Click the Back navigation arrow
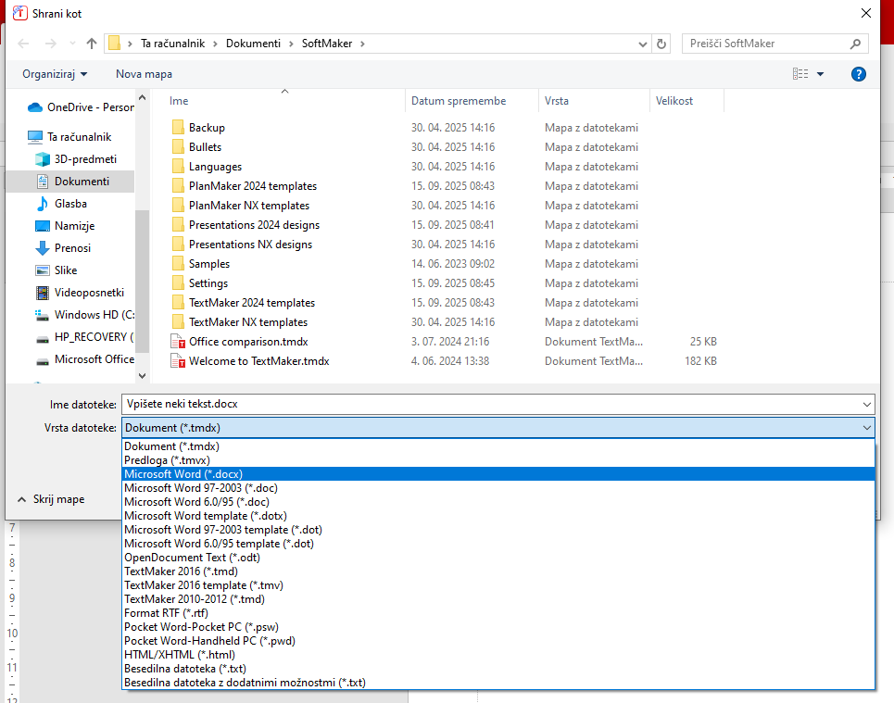The width and height of the screenshot is (894, 703). click(x=23, y=44)
